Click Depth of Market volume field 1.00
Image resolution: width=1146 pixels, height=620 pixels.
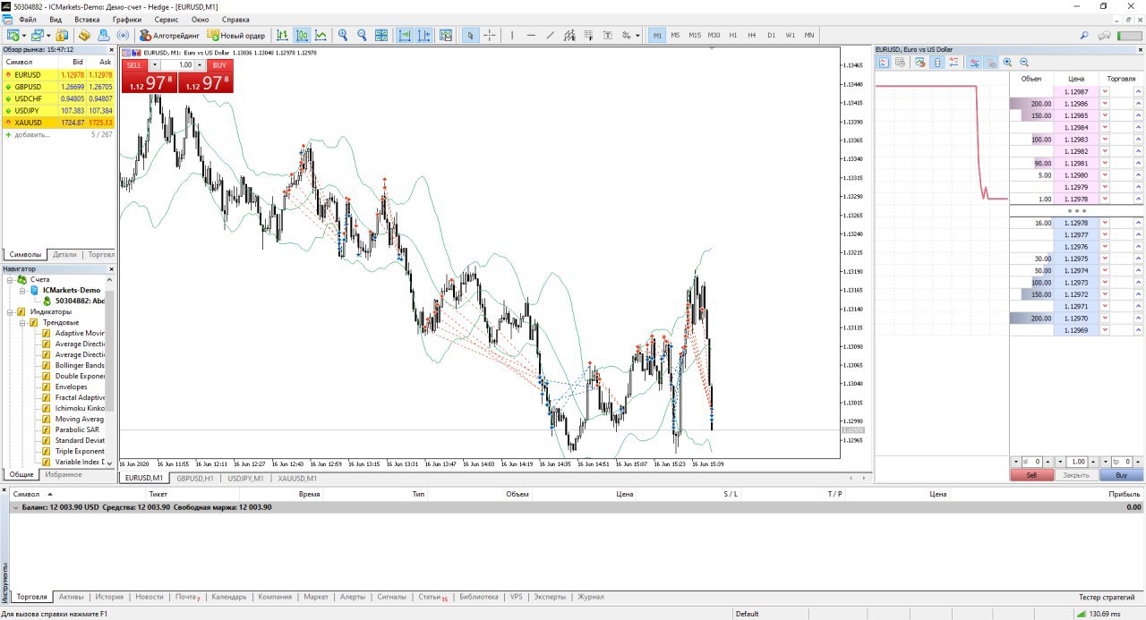[1079, 462]
